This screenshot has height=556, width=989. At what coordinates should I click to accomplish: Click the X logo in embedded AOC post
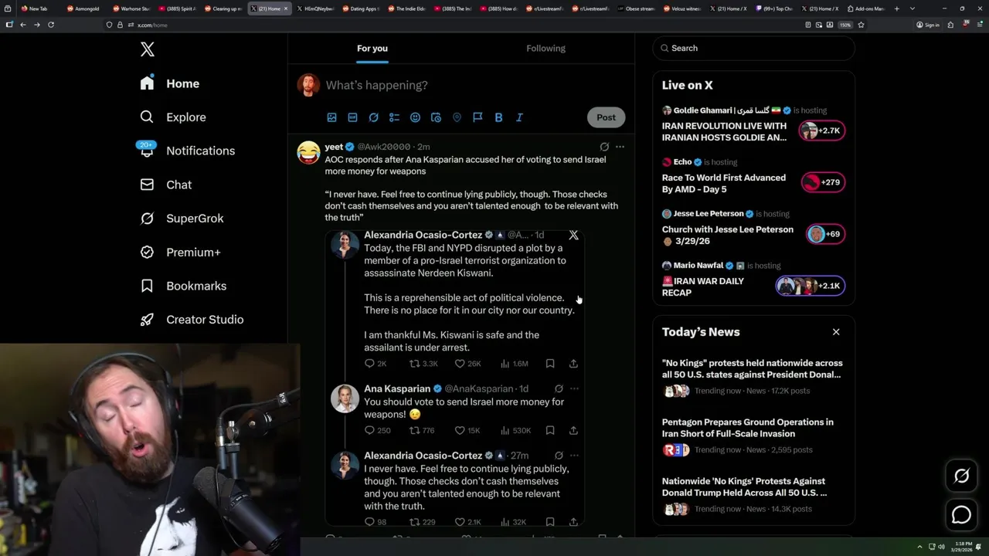coord(573,235)
